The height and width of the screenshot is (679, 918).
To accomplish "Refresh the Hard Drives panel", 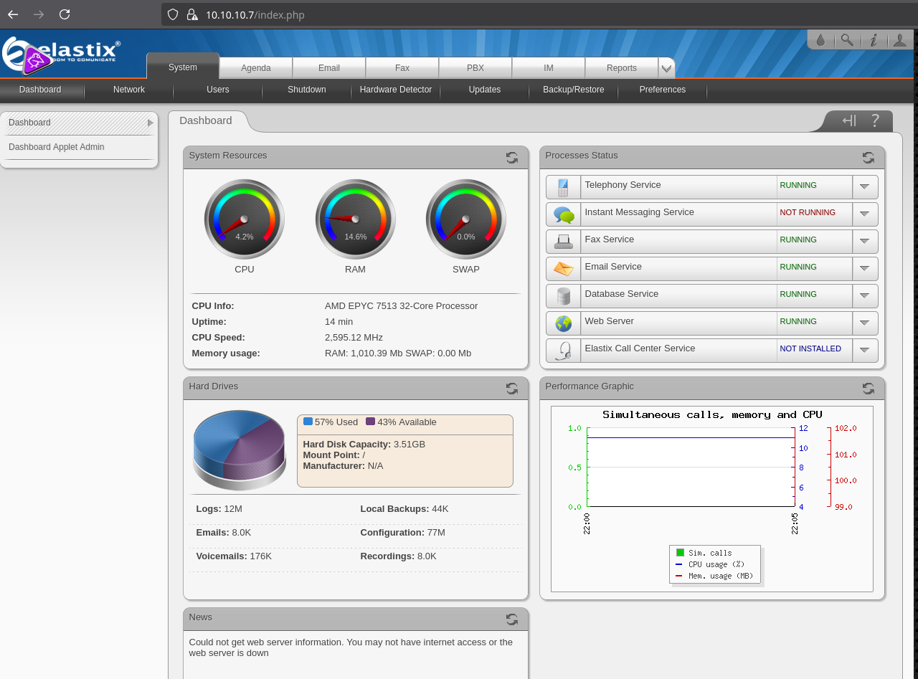I will coord(511,388).
